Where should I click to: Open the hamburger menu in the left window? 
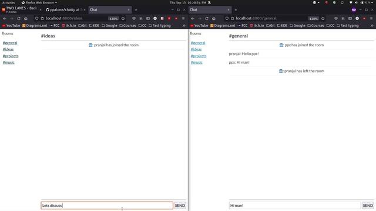tap(183, 18)
